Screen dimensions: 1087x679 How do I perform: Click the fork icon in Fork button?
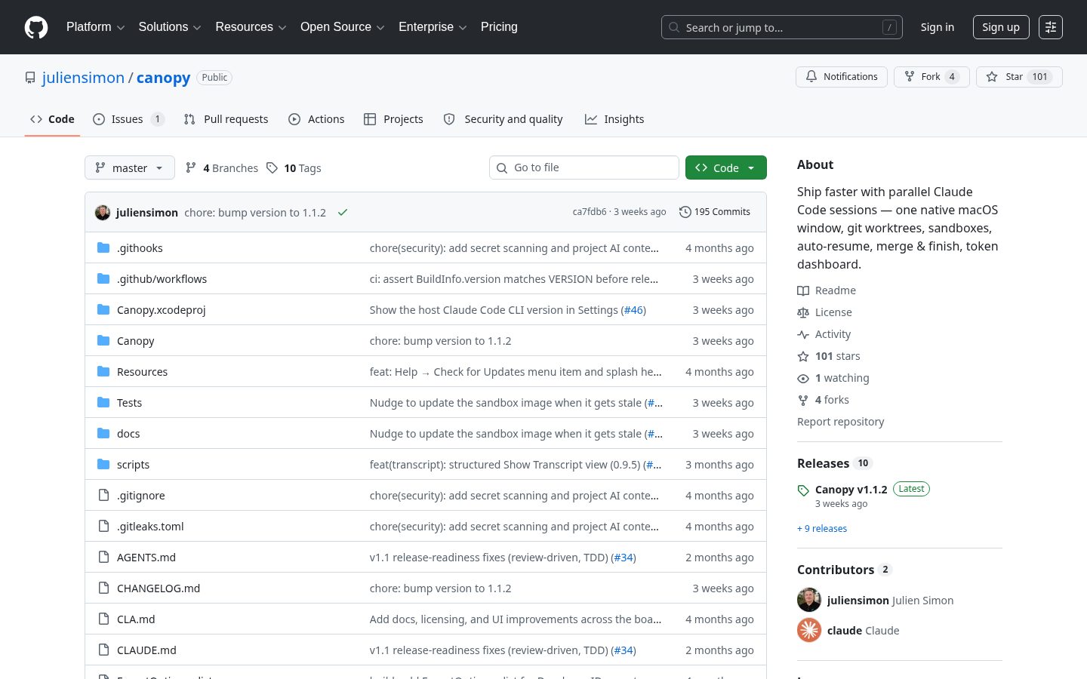pos(910,77)
